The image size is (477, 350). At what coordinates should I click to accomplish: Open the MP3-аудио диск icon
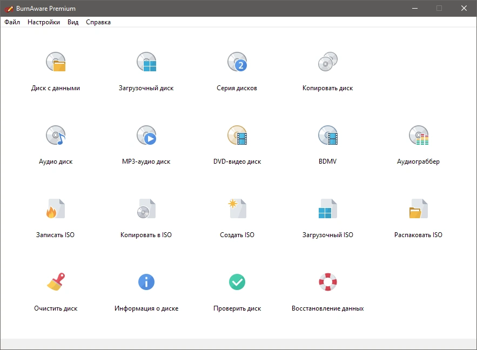coord(146,136)
